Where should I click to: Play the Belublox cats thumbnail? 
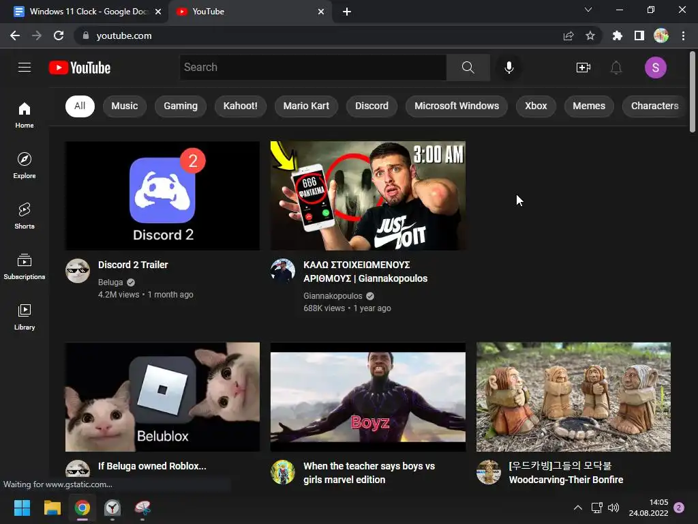point(162,397)
